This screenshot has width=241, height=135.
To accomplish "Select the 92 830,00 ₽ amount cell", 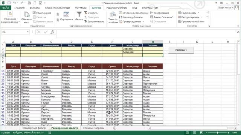I will [x=112, y=71].
